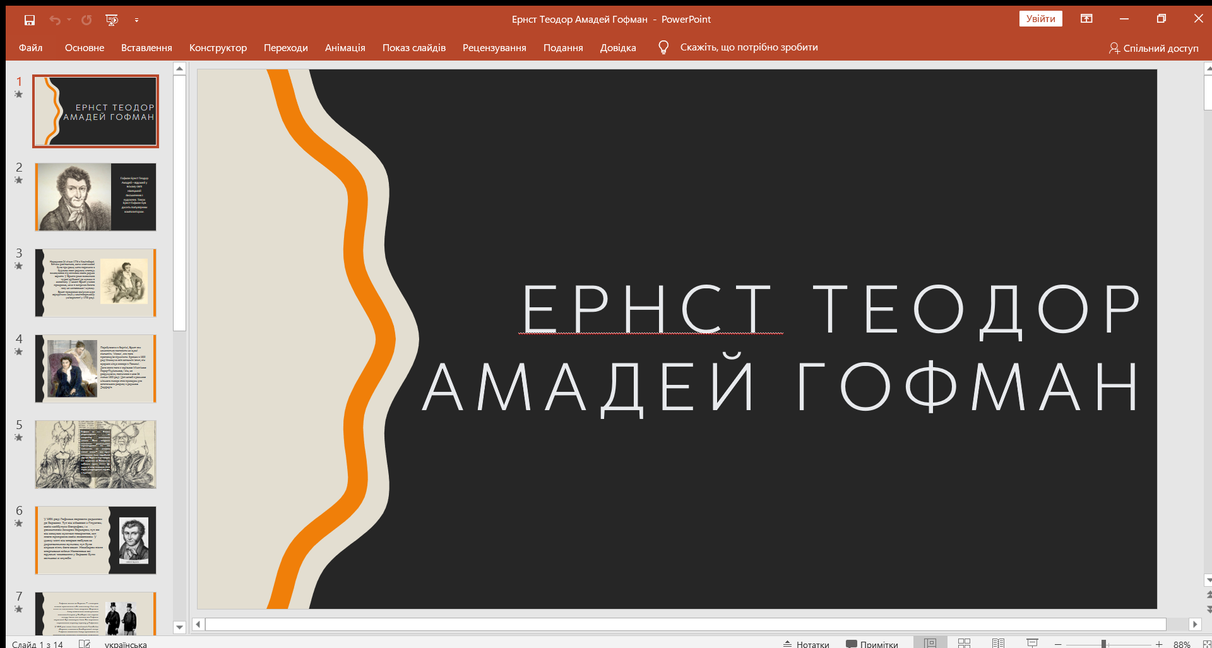
Task: Click the horizontal scrollbar right arrow
Action: (x=1194, y=624)
